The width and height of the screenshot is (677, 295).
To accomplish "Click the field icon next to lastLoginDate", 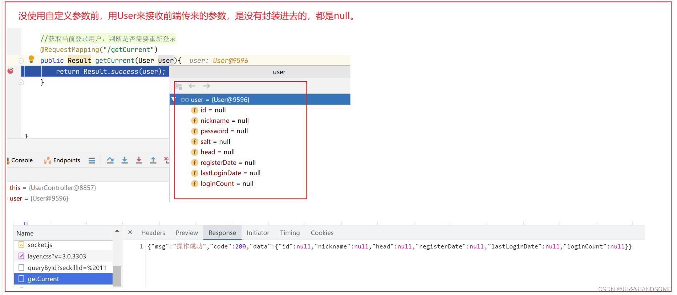I will 195,173.
